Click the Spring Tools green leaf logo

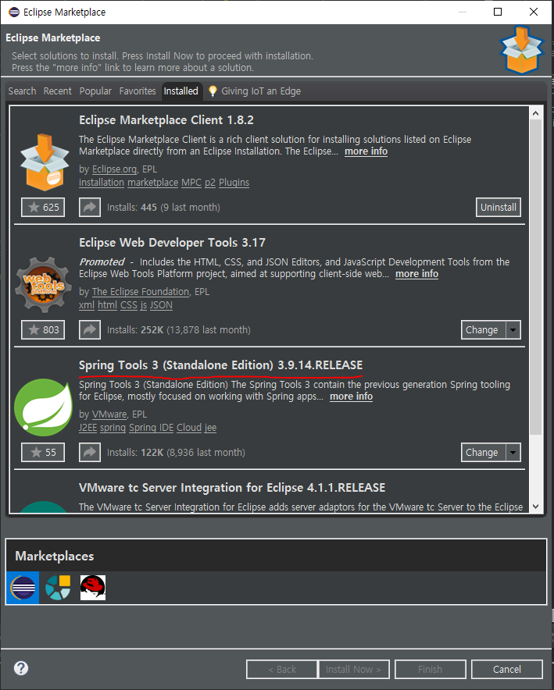pos(43,407)
